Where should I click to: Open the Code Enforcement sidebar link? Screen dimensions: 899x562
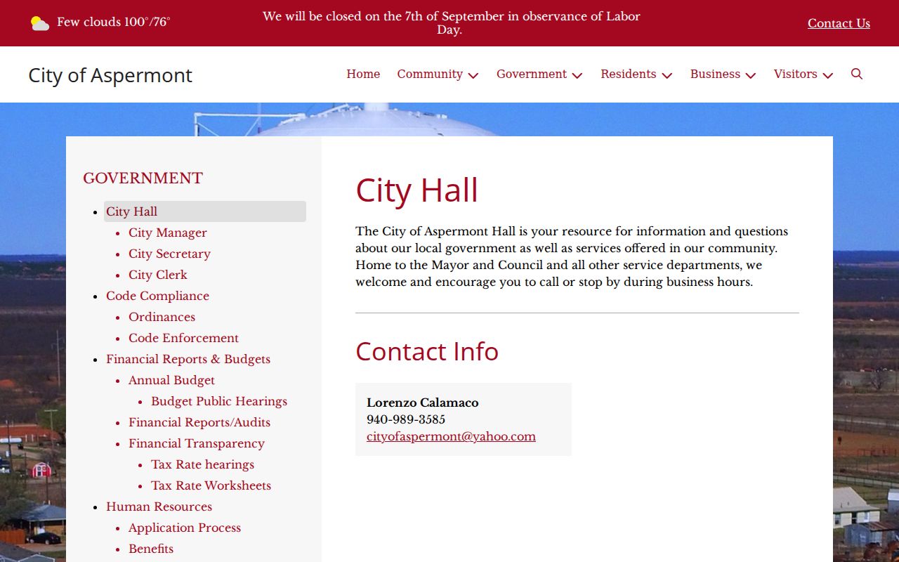[183, 338]
